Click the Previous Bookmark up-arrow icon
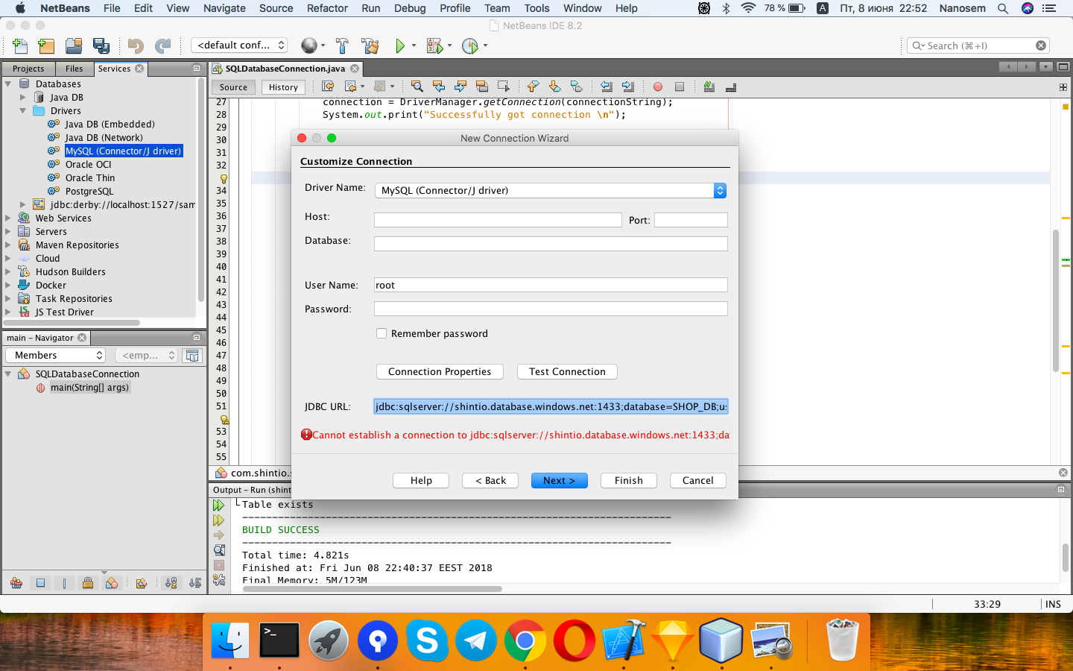 pyautogui.click(x=533, y=86)
